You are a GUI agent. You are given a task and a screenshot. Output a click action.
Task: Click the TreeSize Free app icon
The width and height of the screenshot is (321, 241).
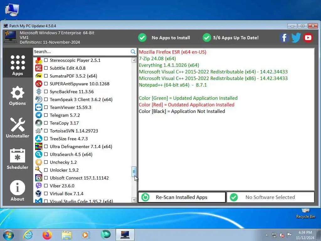click(39, 138)
